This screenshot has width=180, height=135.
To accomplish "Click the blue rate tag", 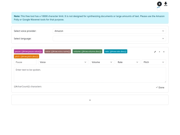I will tap(116, 51).
